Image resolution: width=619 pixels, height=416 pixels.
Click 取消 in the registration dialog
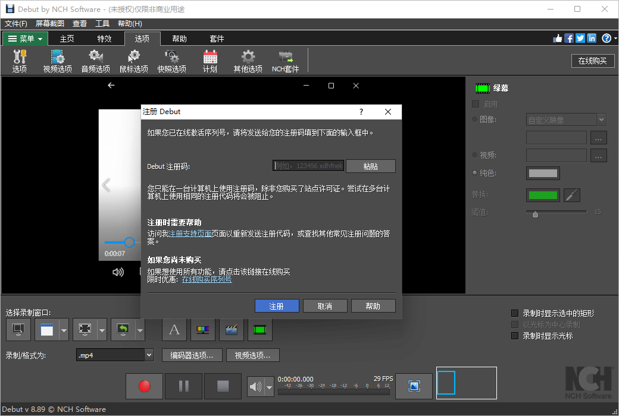point(325,306)
